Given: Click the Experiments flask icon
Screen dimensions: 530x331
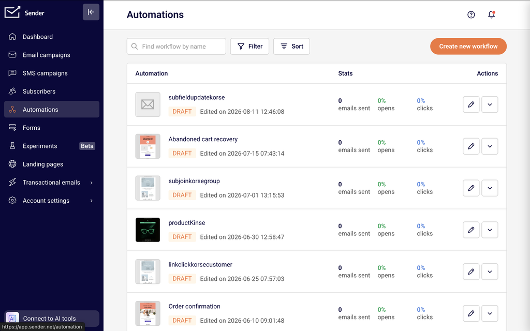Looking at the screenshot, I should point(12,146).
